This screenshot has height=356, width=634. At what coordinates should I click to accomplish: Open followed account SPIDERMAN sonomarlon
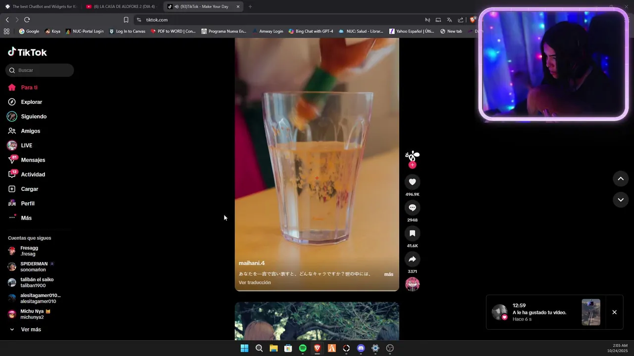tap(35, 267)
